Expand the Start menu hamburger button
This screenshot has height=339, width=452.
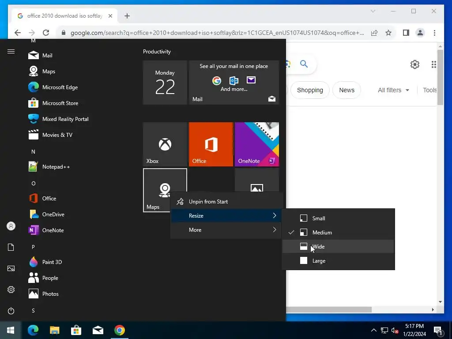(11, 51)
